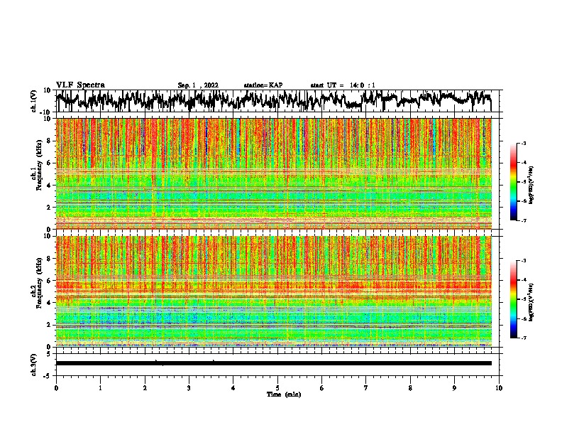Image resolution: width=562 pixels, height=435 pixels.
Task: Click the 'Time (min)' axis label
Action: click(x=284, y=394)
